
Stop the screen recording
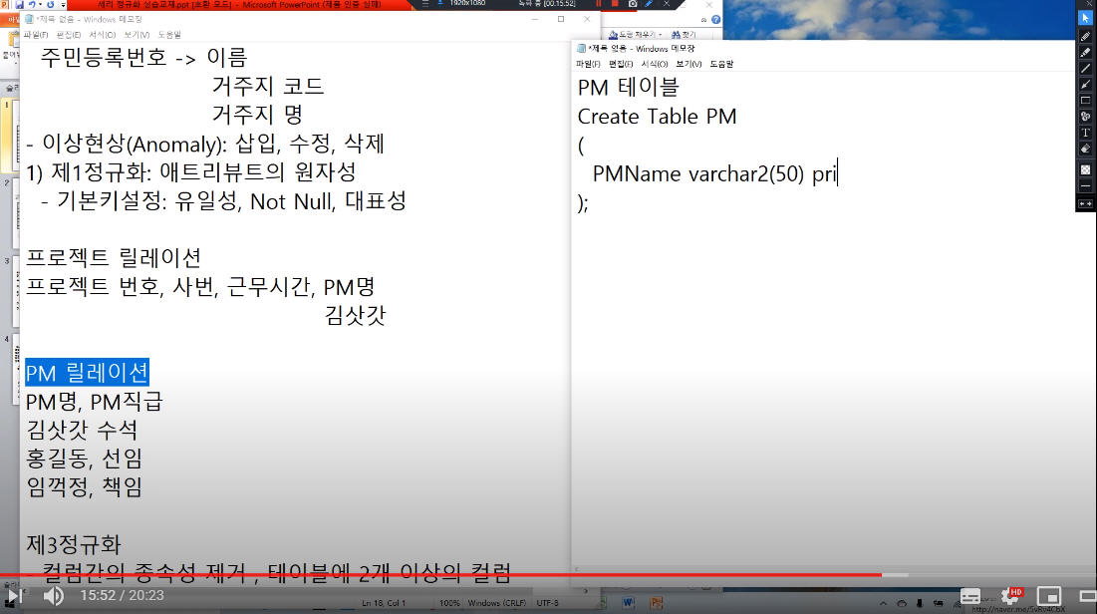pos(615,4)
